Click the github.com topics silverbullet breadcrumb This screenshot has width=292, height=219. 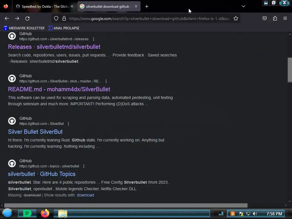point(49,166)
